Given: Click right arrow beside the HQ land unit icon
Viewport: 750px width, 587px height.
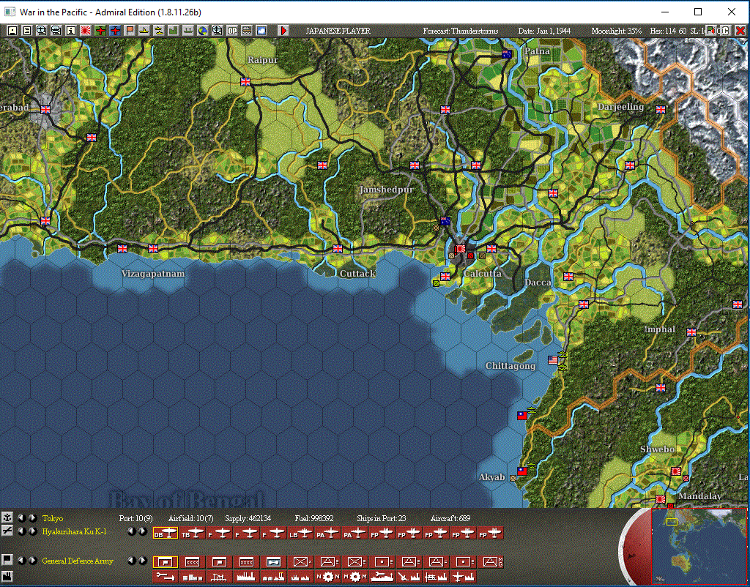Looking at the screenshot, I should click(142, 560).
